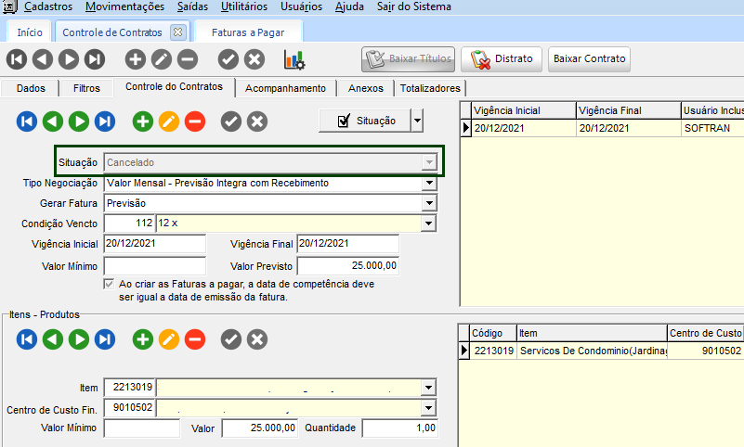Select the Acompanhamento tab
The image size is (744, 447).
click(286, 88)
